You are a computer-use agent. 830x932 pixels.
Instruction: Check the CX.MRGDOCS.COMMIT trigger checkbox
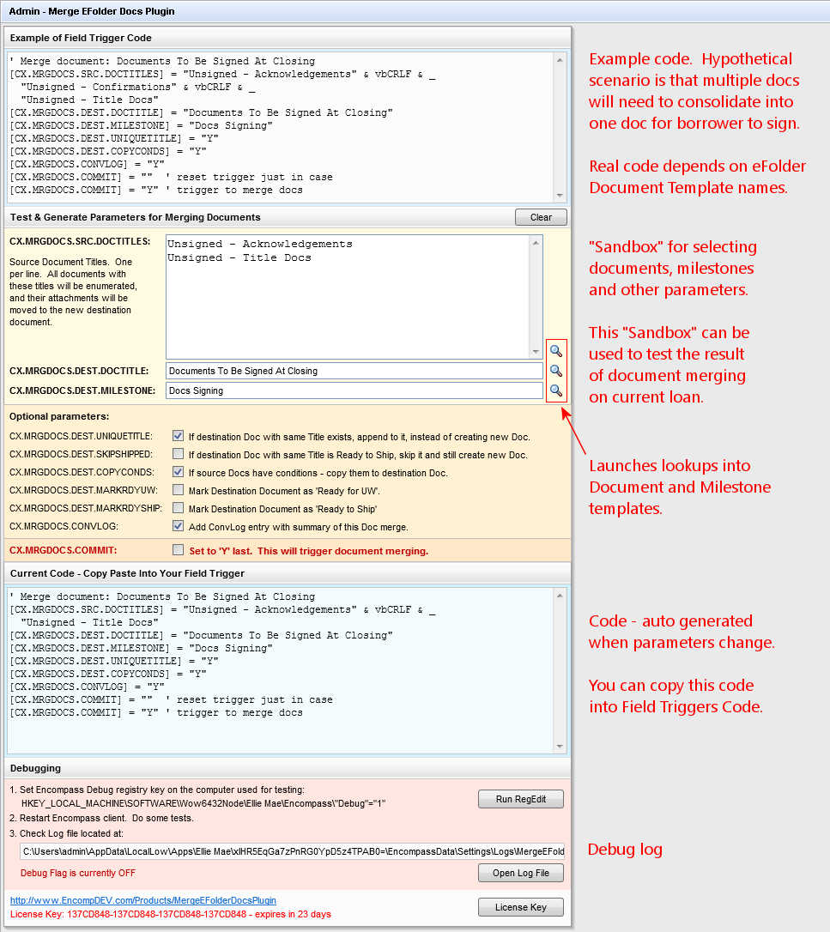pyautogui.click(x=178, y=550)
